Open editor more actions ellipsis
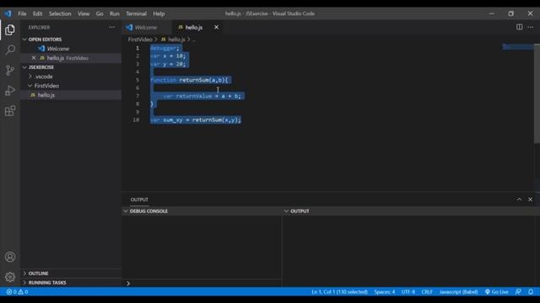Image resolution: width=540 pixels, height=303 pixels. [531, 27]
